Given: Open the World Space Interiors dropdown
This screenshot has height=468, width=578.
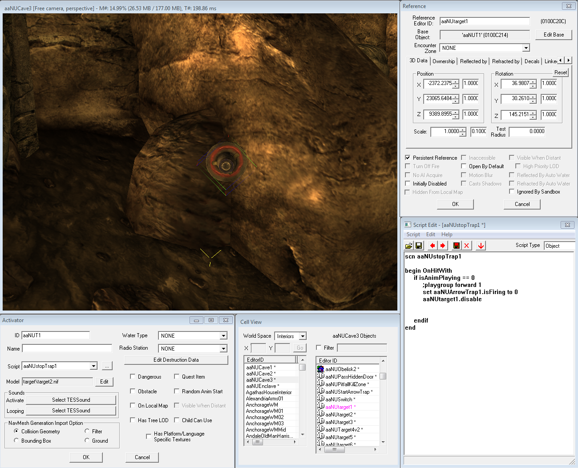Looking at the screenshot, I should 303,336.
